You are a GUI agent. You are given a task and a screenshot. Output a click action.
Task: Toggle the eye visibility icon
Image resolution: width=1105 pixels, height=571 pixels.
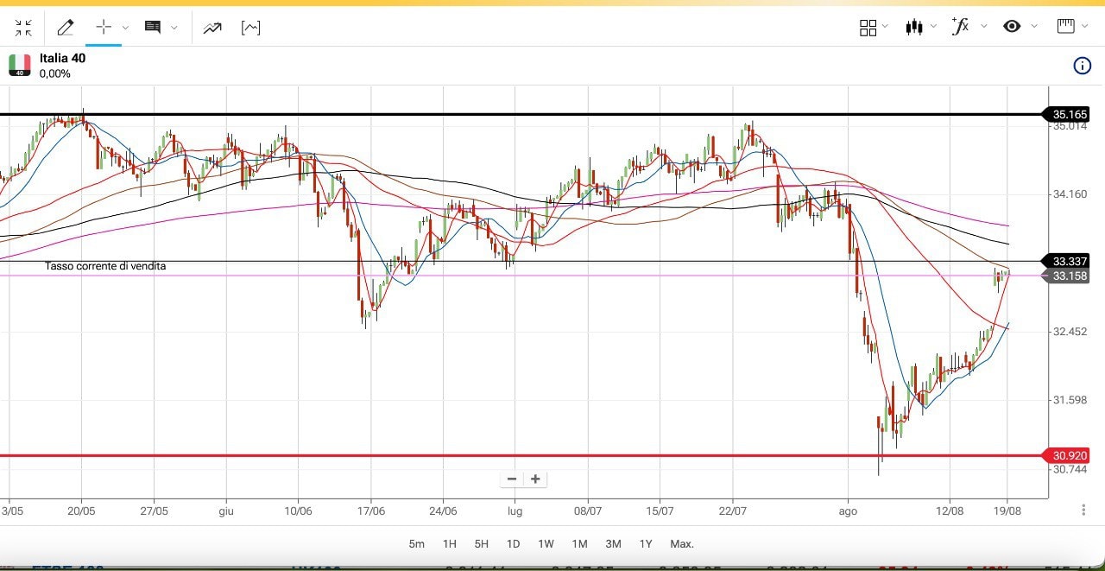coord(1012,27)
